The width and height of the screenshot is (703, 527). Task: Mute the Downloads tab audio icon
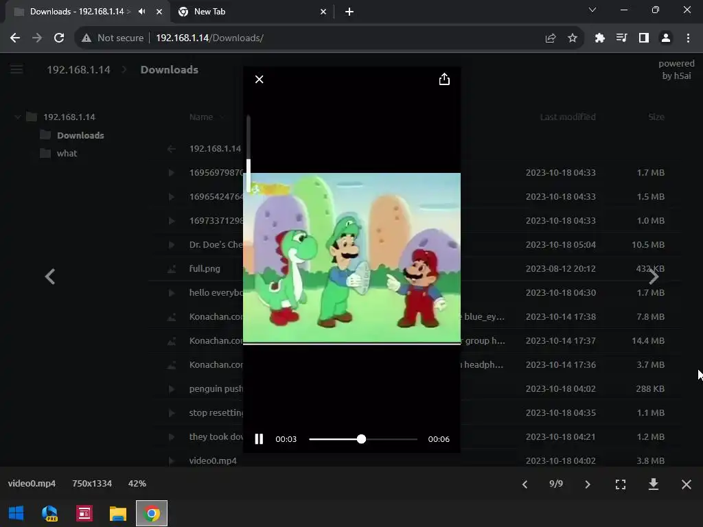141,12
